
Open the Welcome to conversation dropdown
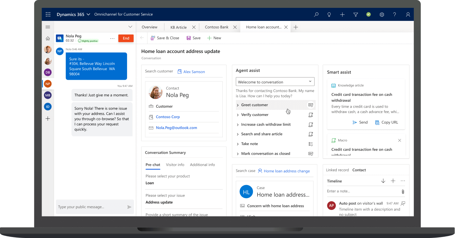pos(275,82)
